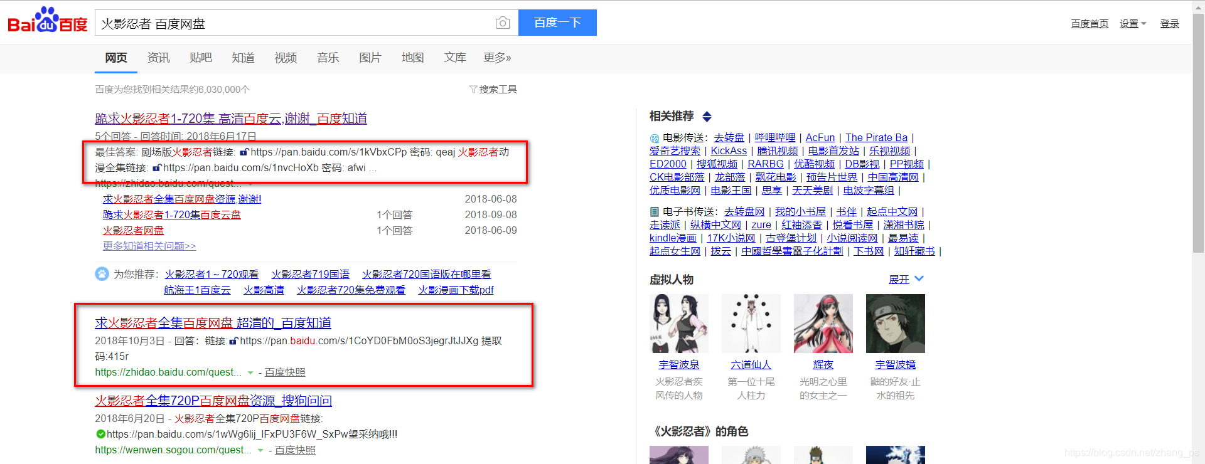
Task: Click the Baidu logo
Action: point(47,21)
